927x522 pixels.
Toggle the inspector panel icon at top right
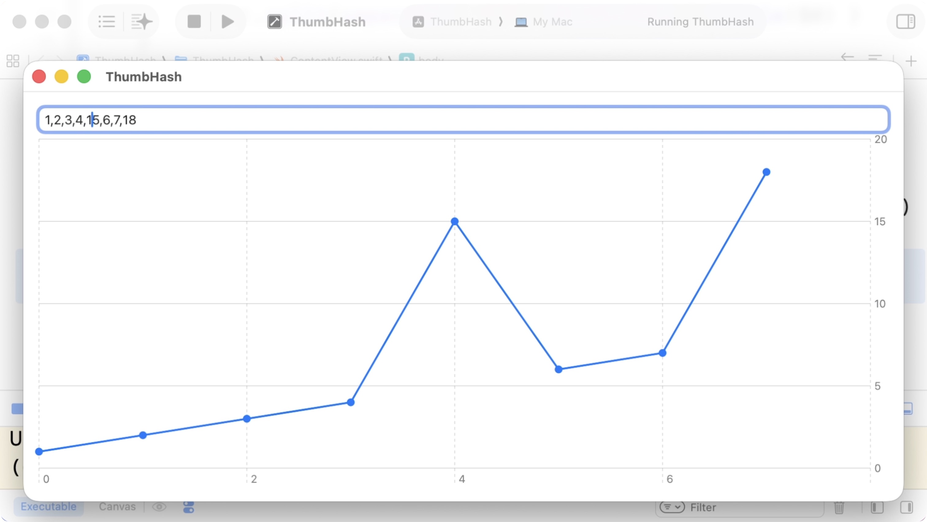click(906, 21)
